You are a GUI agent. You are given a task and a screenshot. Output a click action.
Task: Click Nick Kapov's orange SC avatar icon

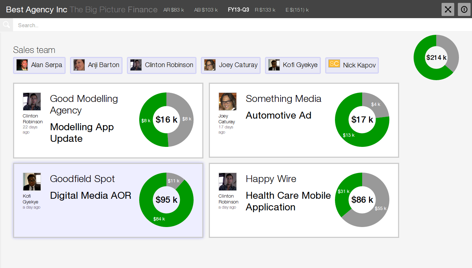pyautogui.click(x=334, y=64)
